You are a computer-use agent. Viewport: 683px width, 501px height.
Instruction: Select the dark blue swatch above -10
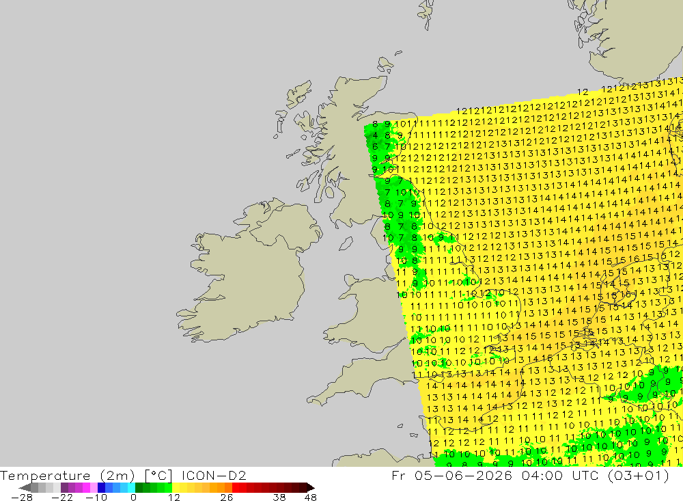(102, 487)
